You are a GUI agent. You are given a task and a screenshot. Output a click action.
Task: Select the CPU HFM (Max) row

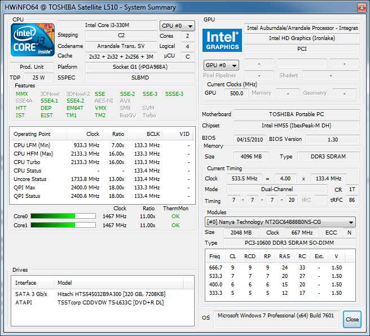103,154
